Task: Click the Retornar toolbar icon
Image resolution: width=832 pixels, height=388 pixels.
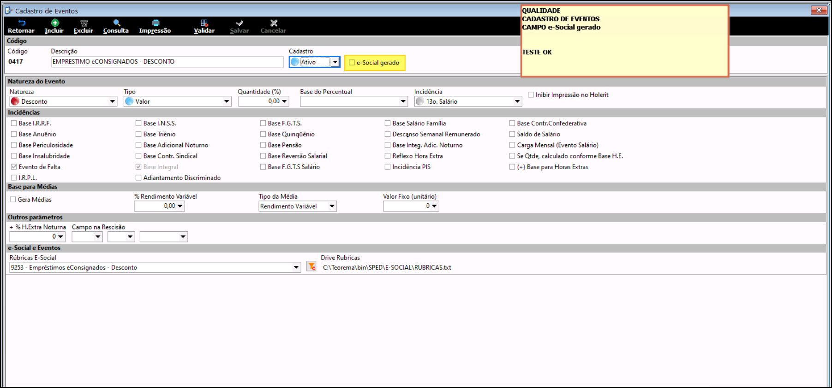Action: click(22, 23)
